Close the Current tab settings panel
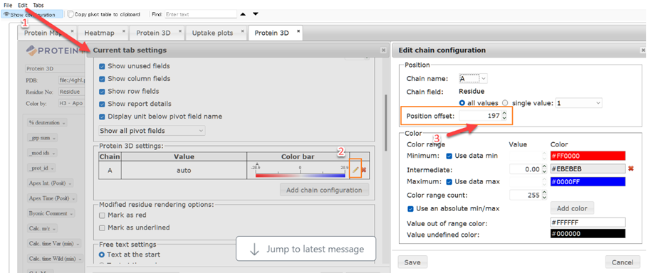The image size is (656, 273). [x=382, y=50]
